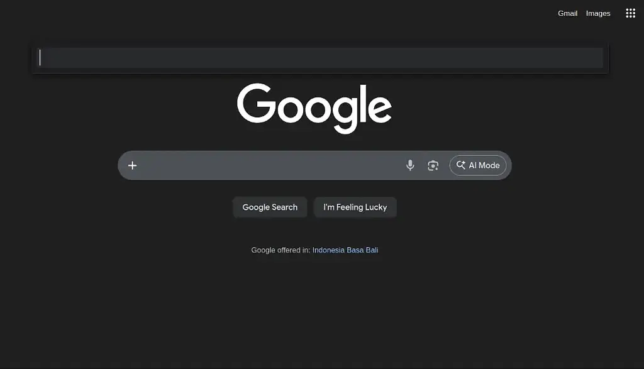This screenshot has height=369, width=644.
Task: Open Gmail from the top bar
Action: [x=568, y=14]
